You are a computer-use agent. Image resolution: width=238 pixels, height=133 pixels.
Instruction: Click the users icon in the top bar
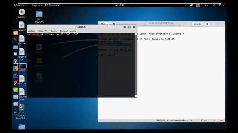[192, 5]
